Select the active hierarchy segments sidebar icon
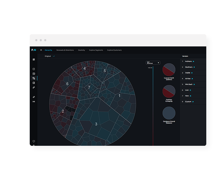Screen dimensions: 214x180 point(34,78)
